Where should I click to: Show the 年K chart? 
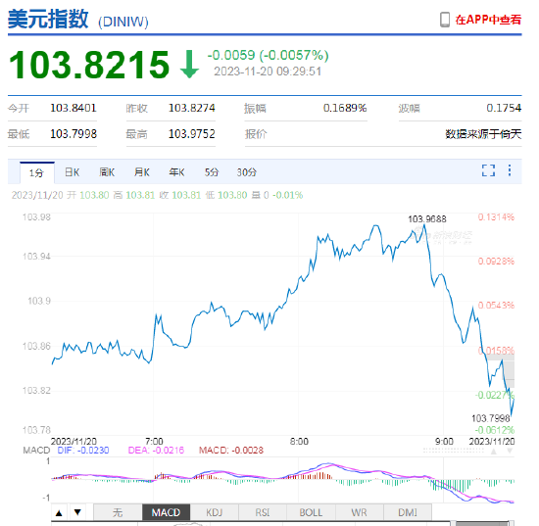(x=177, y=172)
